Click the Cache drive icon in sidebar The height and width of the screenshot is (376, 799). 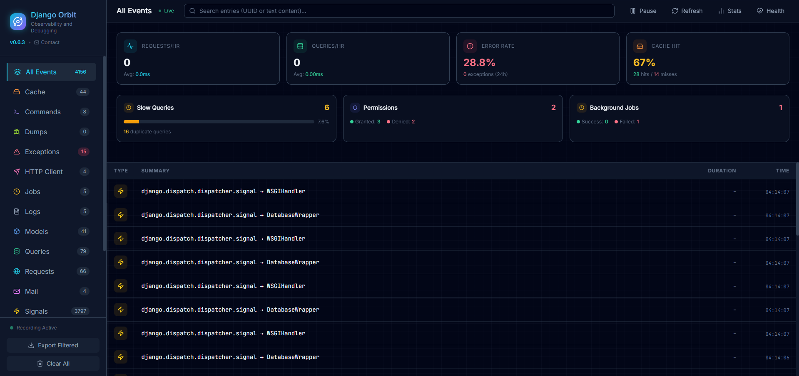click(x=17, y=92)
